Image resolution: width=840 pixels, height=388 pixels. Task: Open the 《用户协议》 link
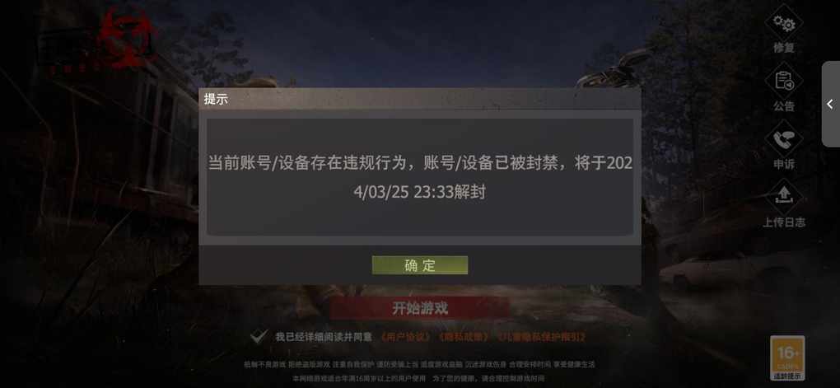[406, 337]
